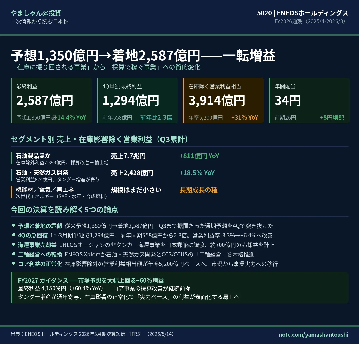Click the +31% YoY figure
This screenshot has height=344, width=359.
point(244,117)
